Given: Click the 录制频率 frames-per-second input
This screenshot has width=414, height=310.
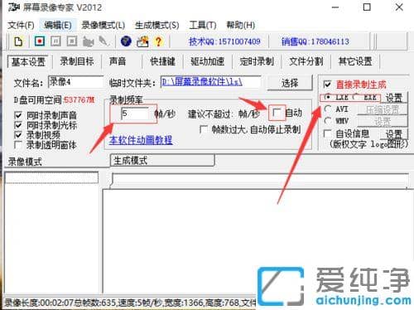Looking at the screenshot, I should 135,114.
